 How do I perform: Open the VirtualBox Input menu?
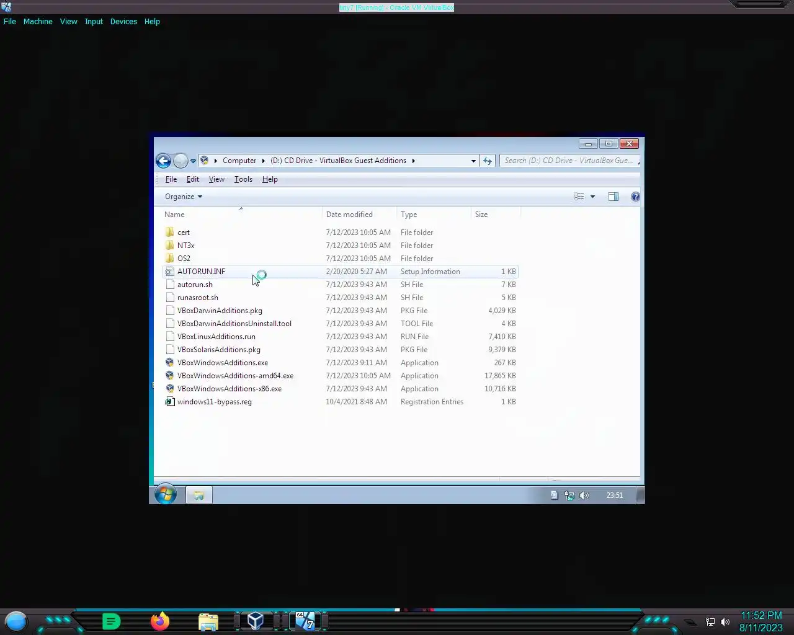tap(94, 21)
